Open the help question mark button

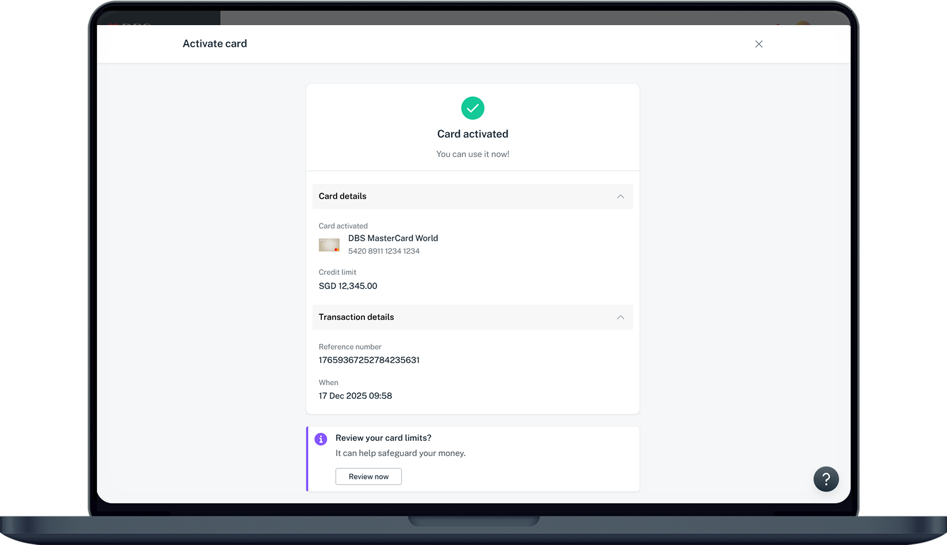(826, 479)
